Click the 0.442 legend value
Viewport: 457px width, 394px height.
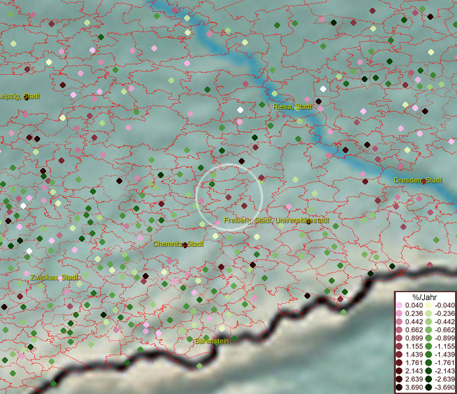[x=414, y=322]
